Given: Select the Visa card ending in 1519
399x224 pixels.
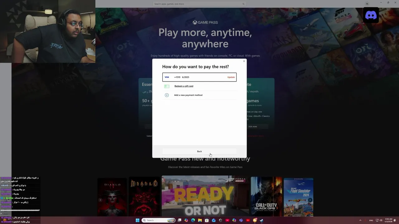Looking at the screenshot, I should click(x=199, y=77).
